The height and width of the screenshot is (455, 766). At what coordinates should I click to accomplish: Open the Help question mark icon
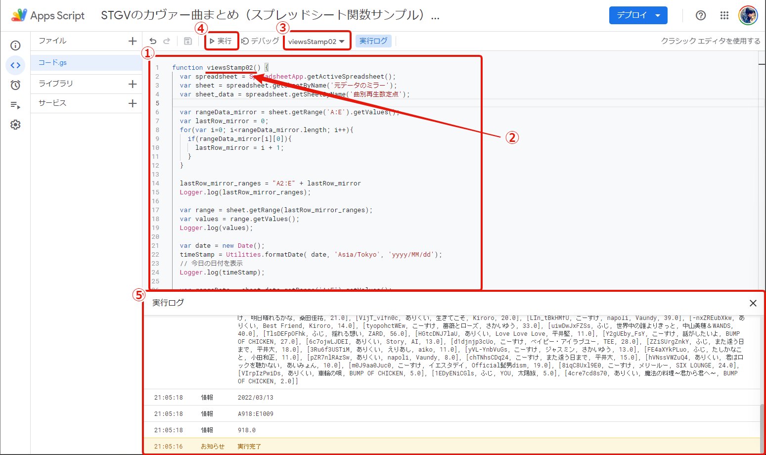click(701, 15)
